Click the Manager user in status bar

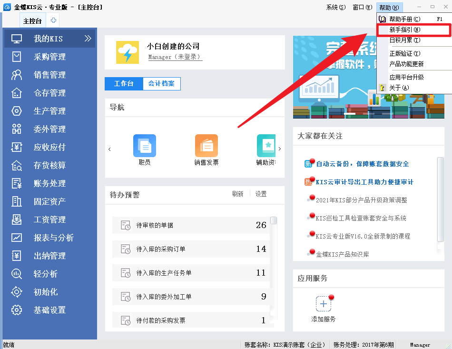click(420, 345)
